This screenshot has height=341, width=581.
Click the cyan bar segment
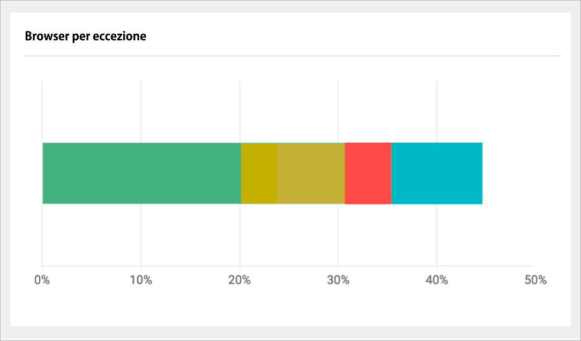tap(437, 173)
